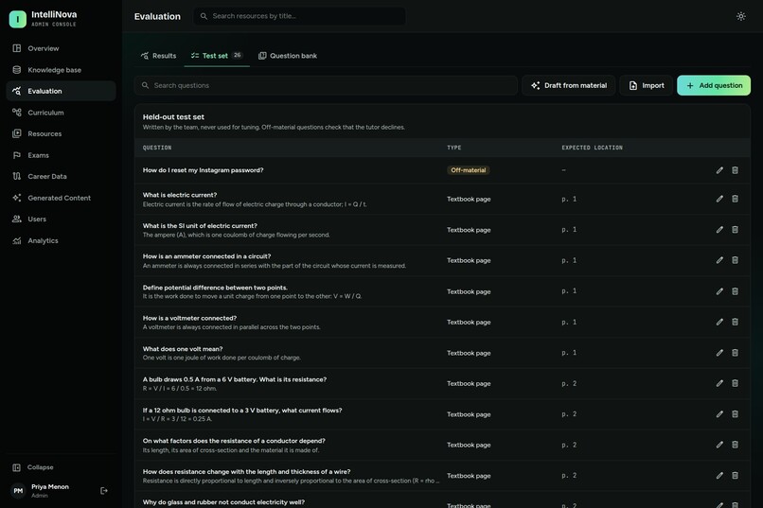Edit the 12 ohm bulb question
Screen dimensions: 763x508
[719, 414]
